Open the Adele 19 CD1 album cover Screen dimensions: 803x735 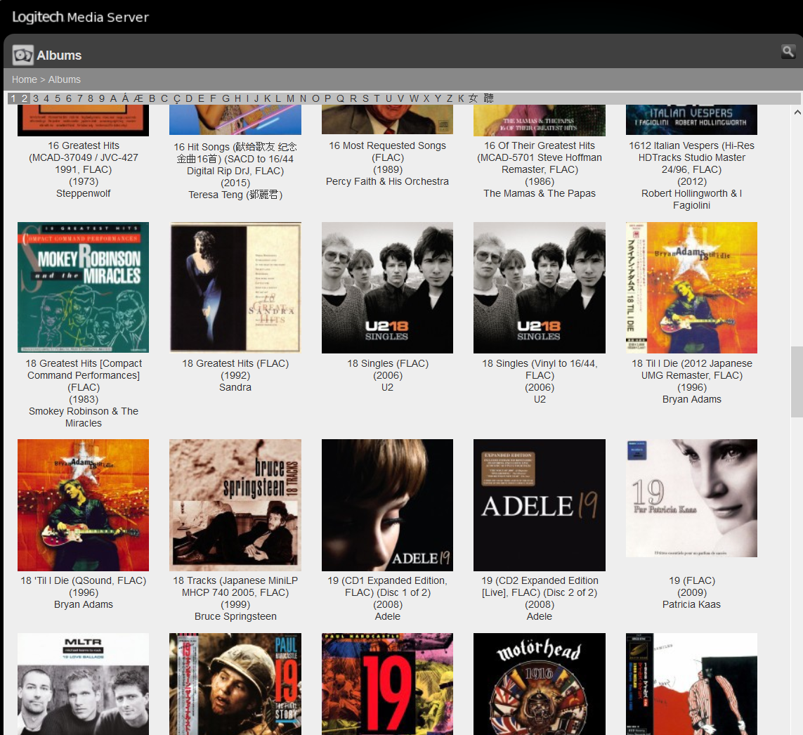(x=387, y=505)
